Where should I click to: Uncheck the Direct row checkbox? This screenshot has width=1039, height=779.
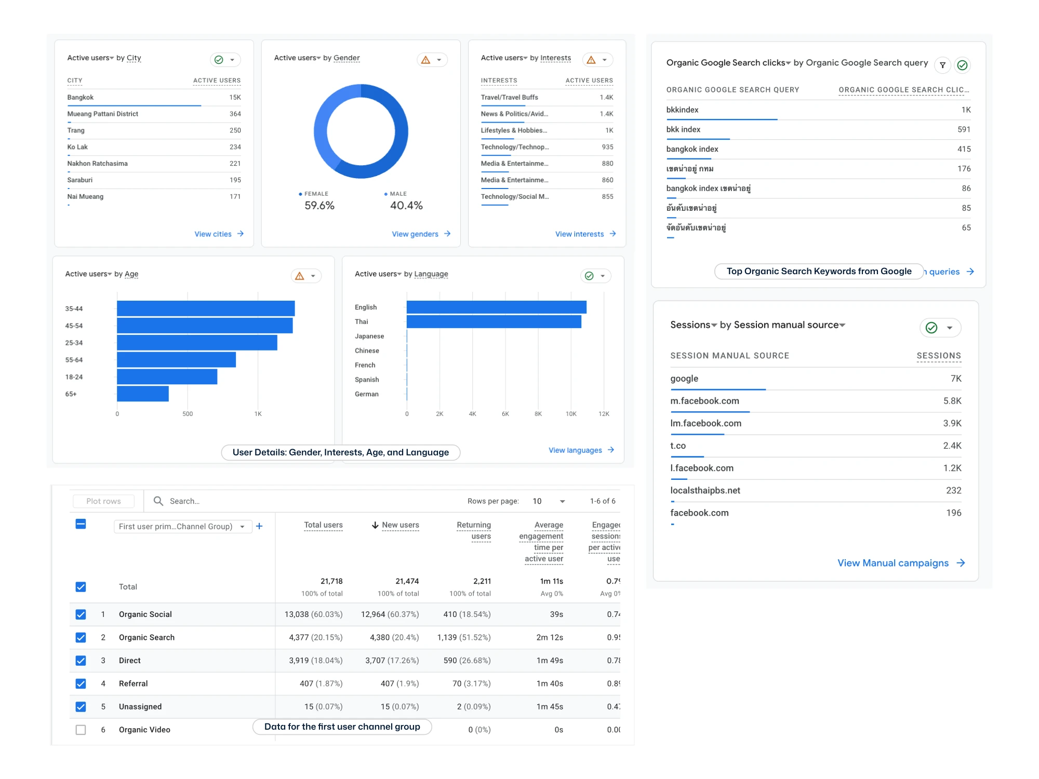point(81,661)
